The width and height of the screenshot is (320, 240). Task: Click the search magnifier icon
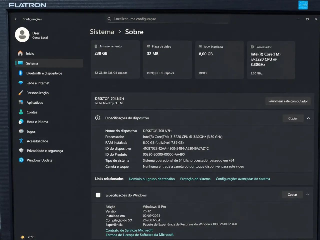coord(109,19)
